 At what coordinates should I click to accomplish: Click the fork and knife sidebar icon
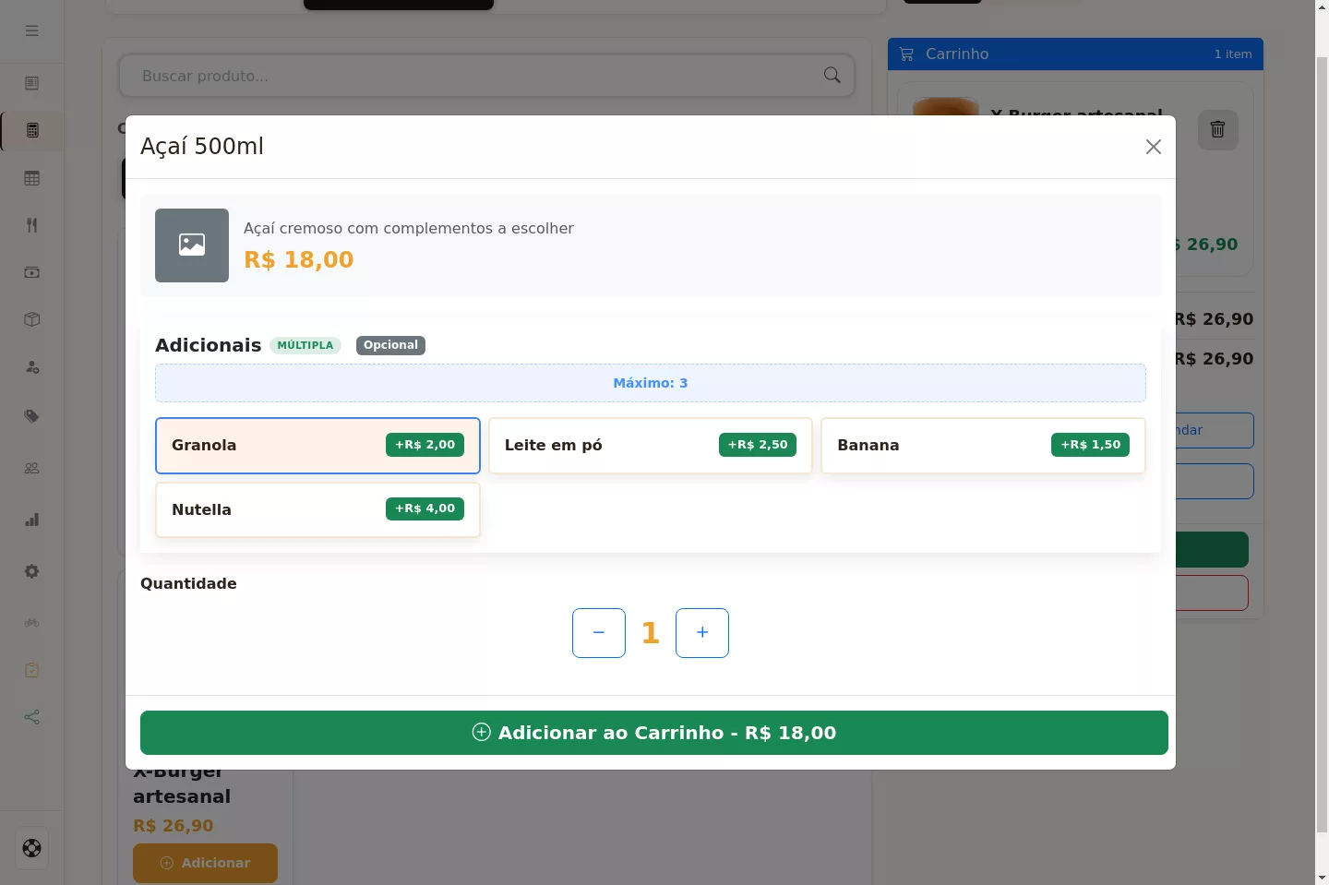pos(32,225)
